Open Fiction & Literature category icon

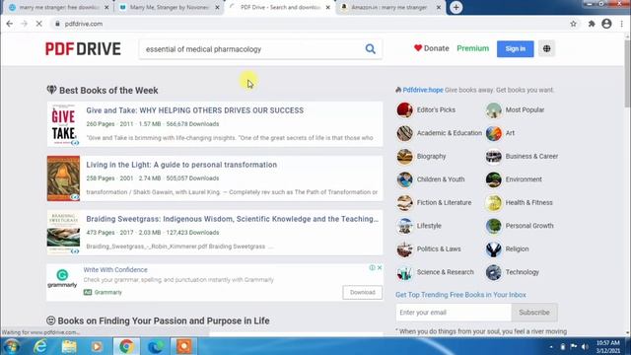(x=404, y=203)
